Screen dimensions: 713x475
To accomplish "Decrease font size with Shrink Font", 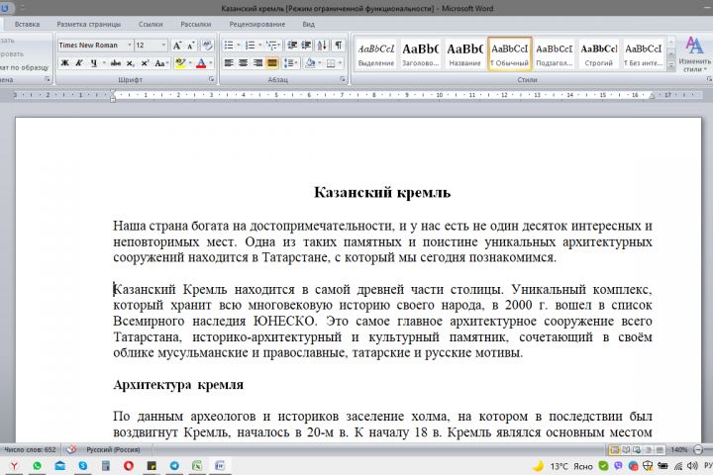I will click(191, 45).
